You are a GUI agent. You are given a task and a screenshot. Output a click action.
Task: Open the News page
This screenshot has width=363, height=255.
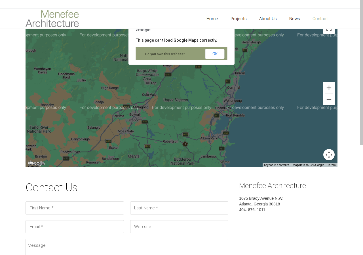point(295,19)
